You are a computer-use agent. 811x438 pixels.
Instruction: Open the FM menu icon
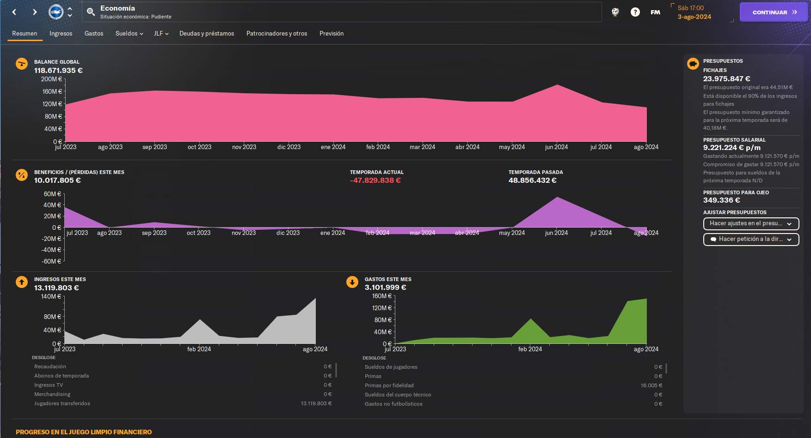[x=655, y=12]
